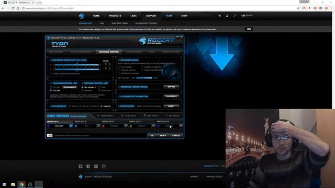Open the Windows Start menu
The width and height of the screenshot is (335, 188).
[4, 184]
